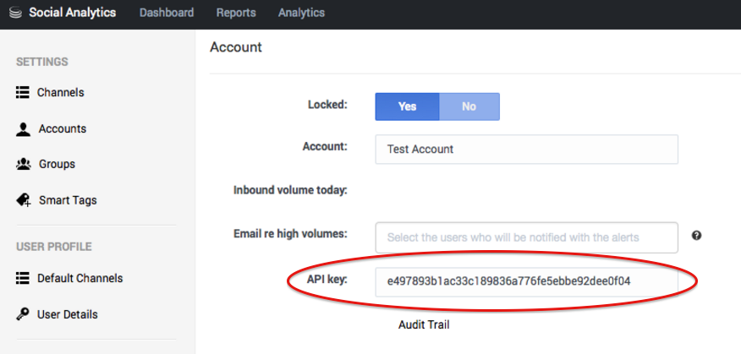
Task: Click inside the API key field
Action: pos(526,280)
